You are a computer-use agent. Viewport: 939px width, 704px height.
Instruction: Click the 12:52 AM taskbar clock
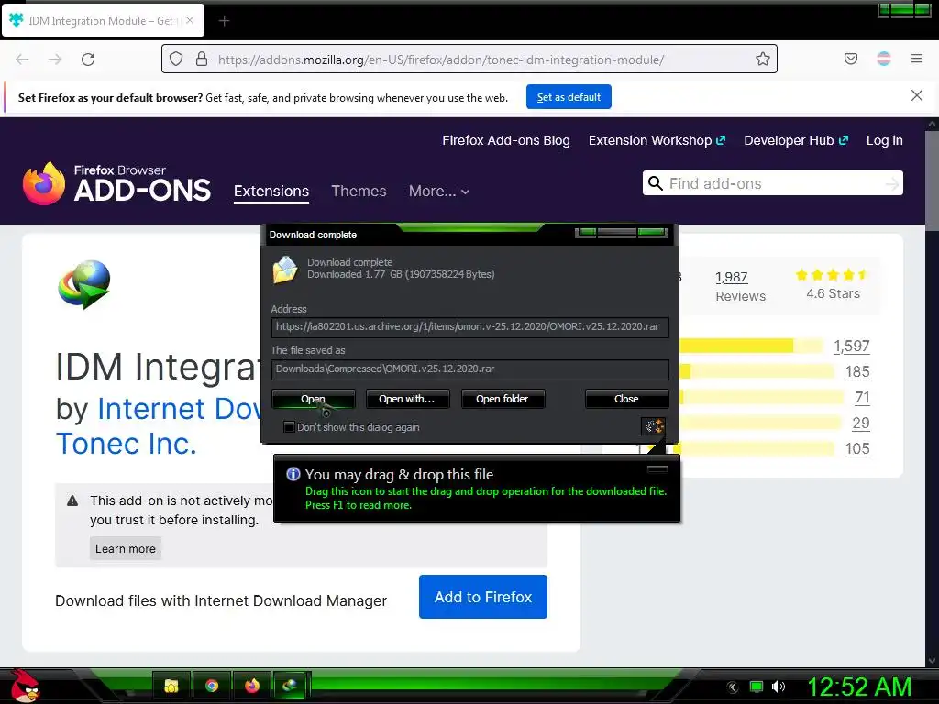(x=859, y=687)
